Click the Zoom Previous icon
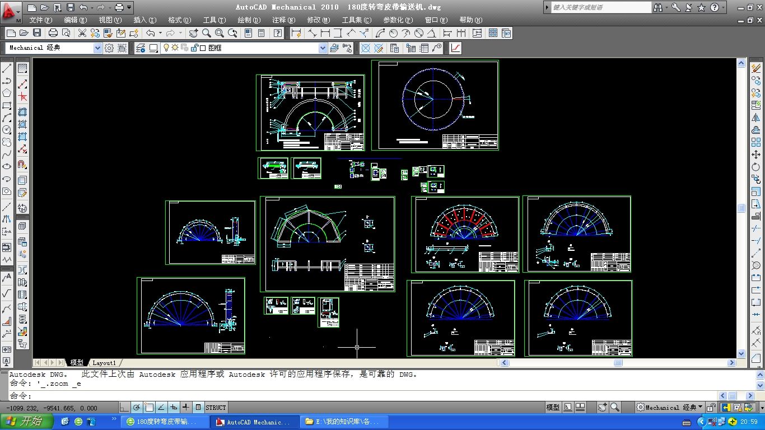The width and height of the screenshot is (765, 430). pyautogui.click(x=232, y=33)
